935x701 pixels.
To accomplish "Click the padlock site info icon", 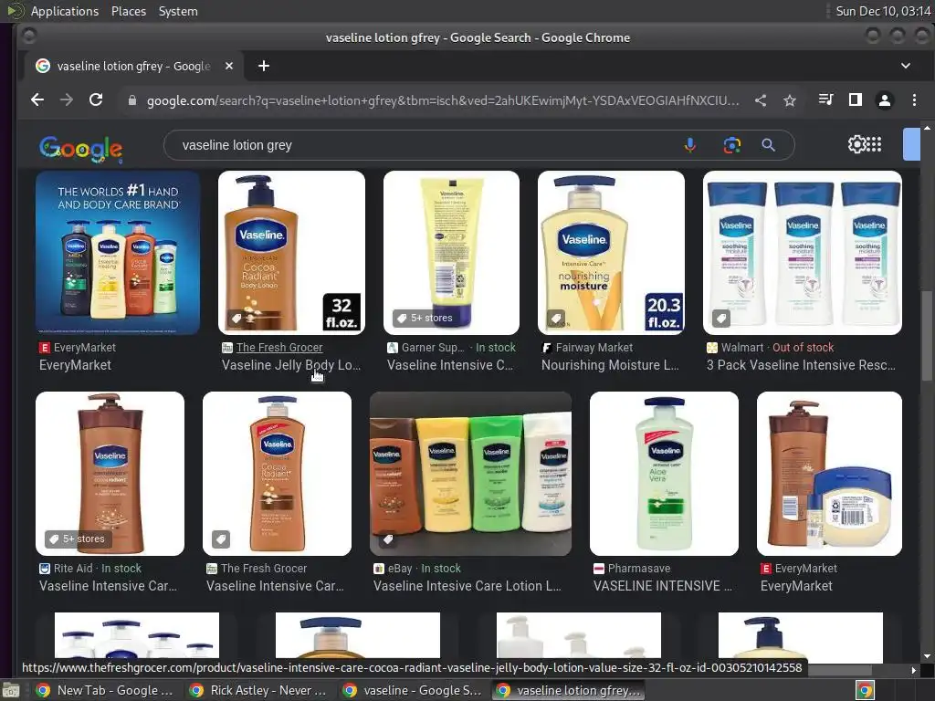I will [x=132, y=100].
